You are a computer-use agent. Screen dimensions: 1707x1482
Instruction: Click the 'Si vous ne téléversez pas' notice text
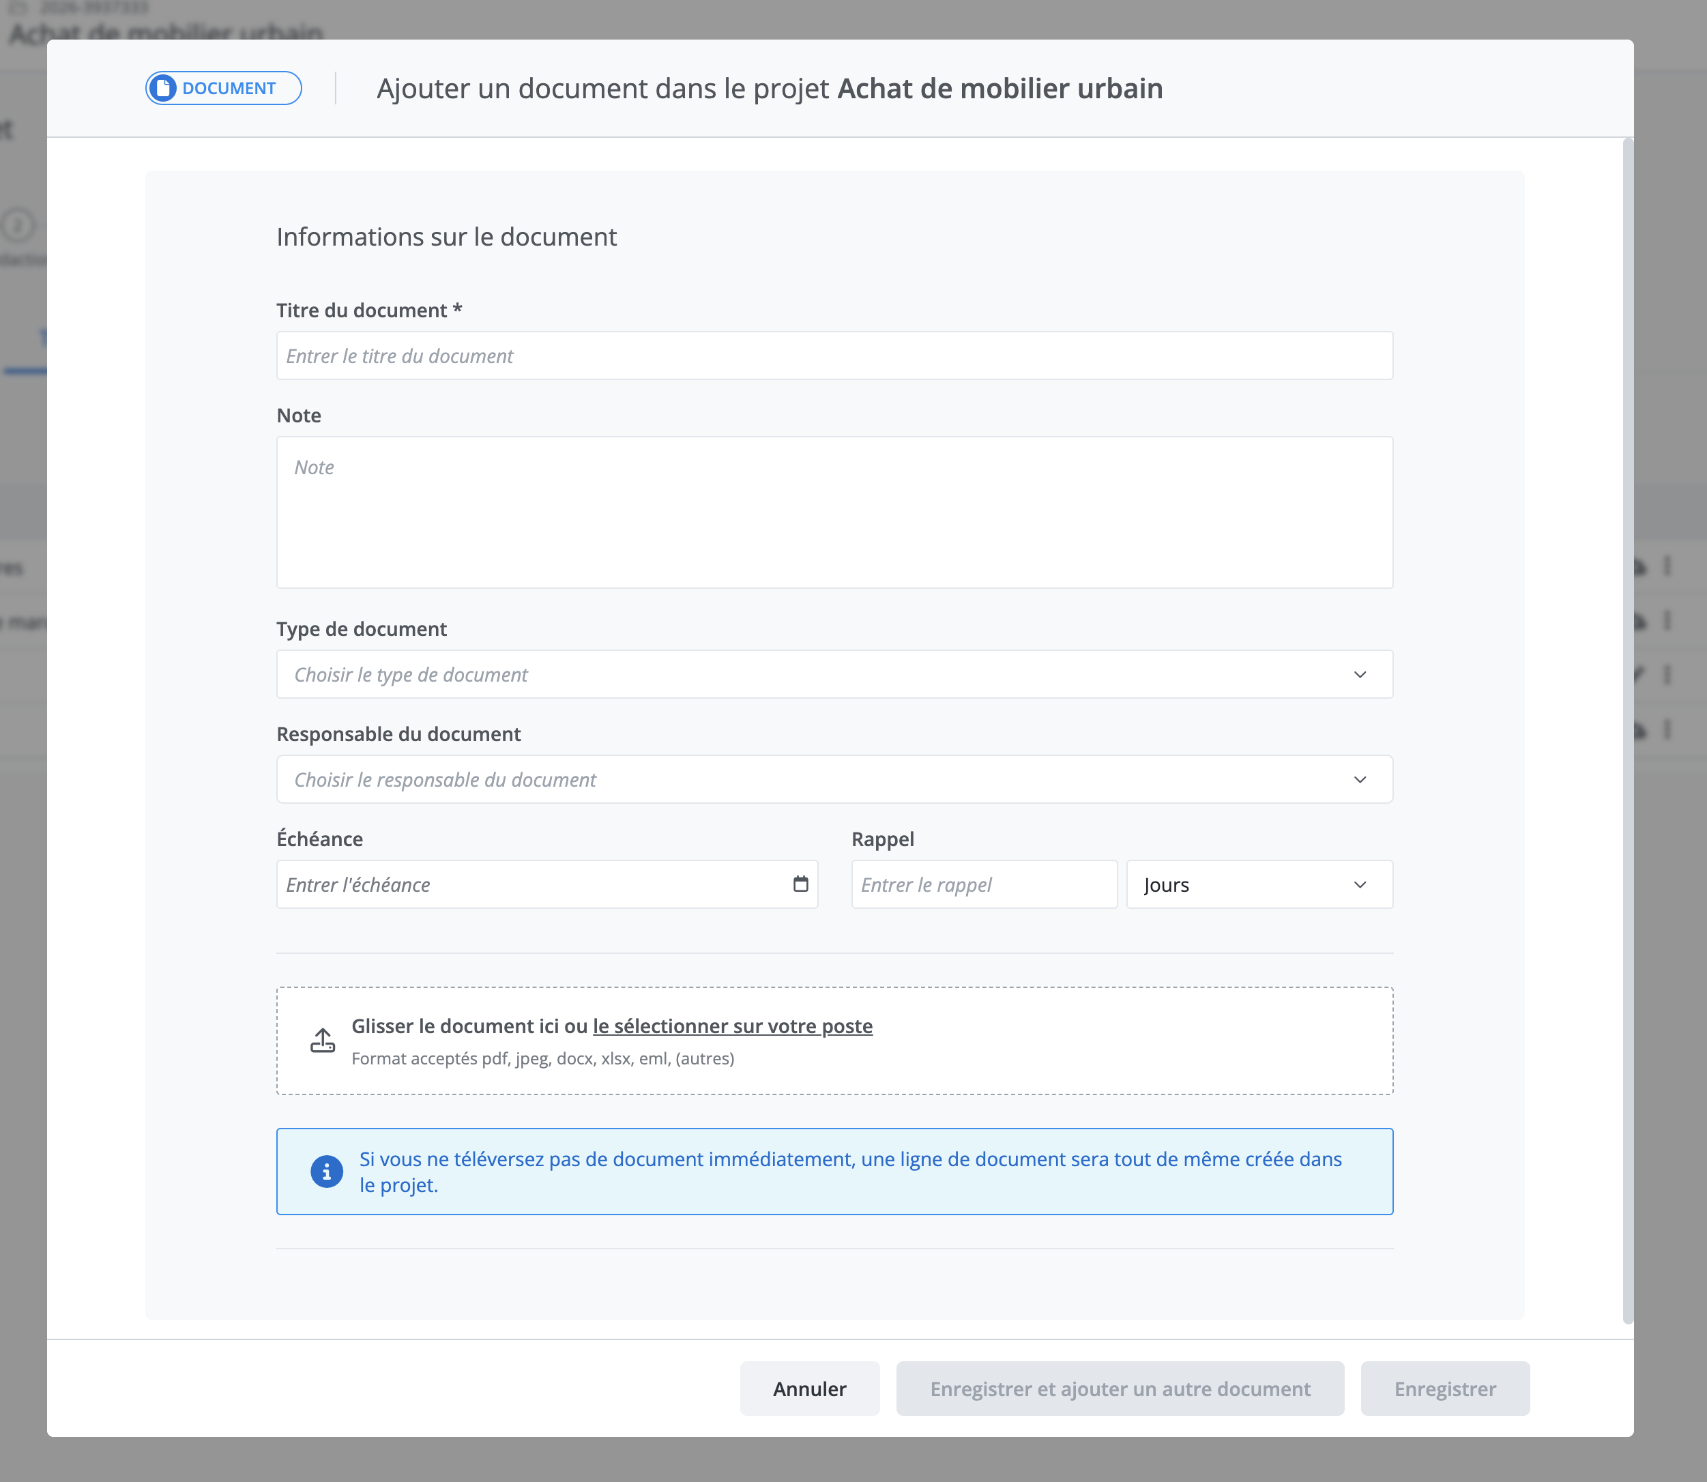pos(850,1172)
